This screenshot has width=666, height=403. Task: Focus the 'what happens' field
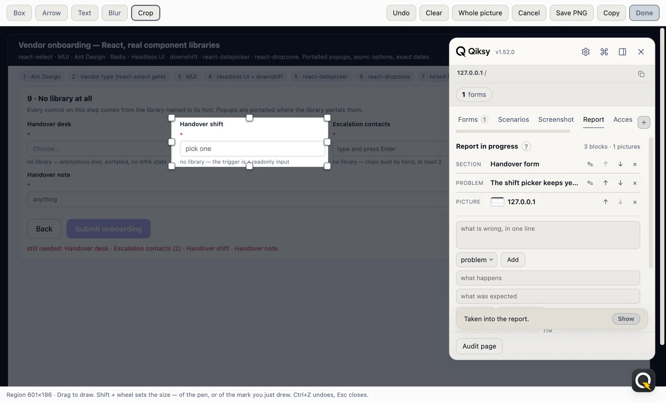pos(548,278)
